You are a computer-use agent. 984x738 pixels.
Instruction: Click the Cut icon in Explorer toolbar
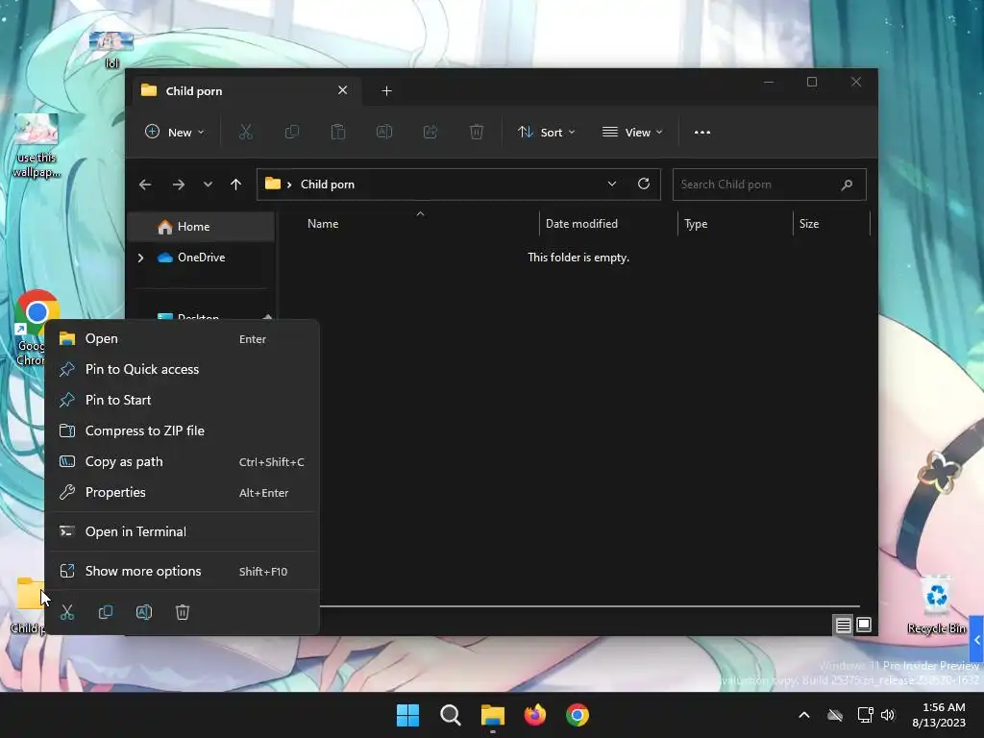[245, 133]
